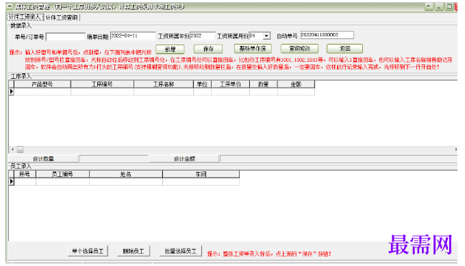Click the first row 姓名 cell

pyautogui.click(x=126, y=182)
